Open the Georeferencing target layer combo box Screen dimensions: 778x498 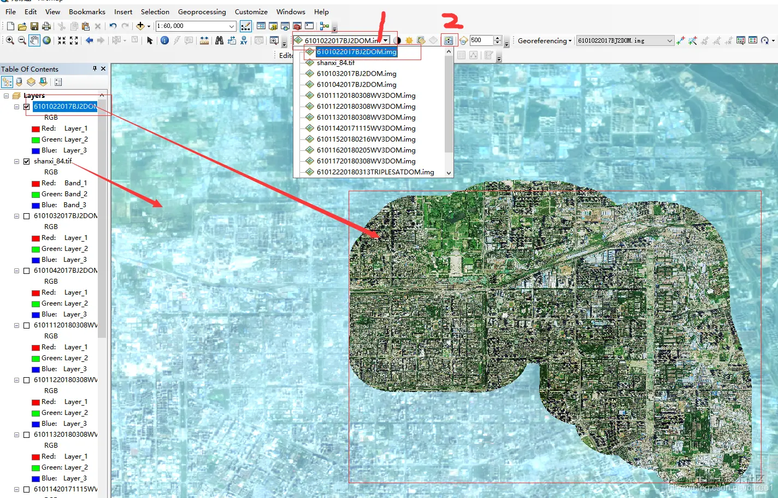tap(626, 40)
